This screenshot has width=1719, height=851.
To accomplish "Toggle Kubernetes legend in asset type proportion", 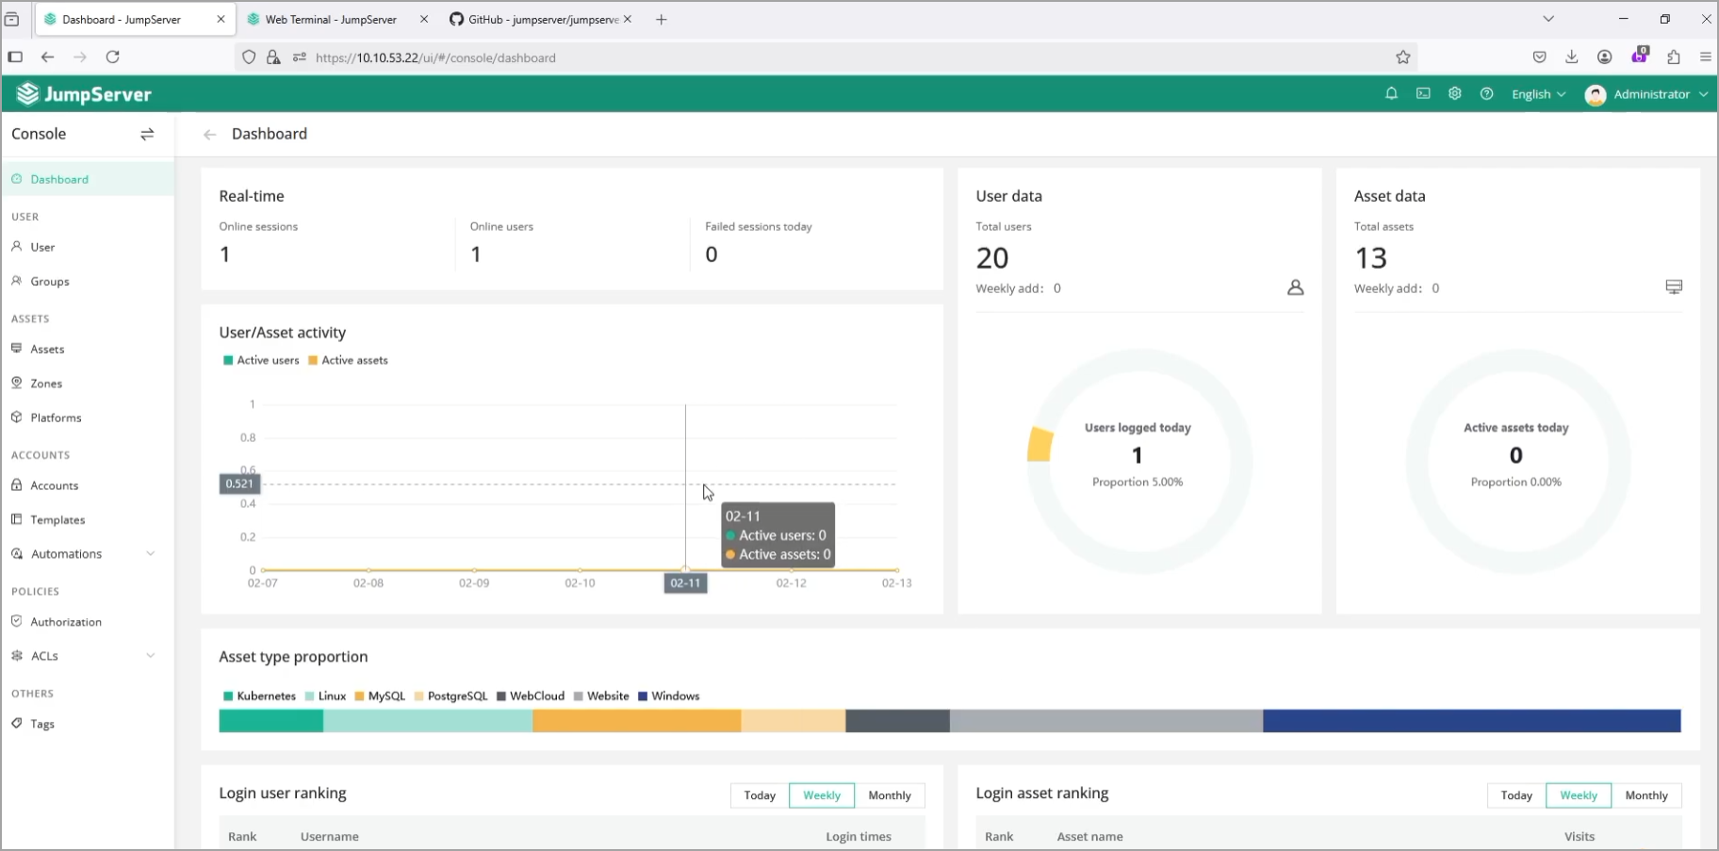I will 259,696.
